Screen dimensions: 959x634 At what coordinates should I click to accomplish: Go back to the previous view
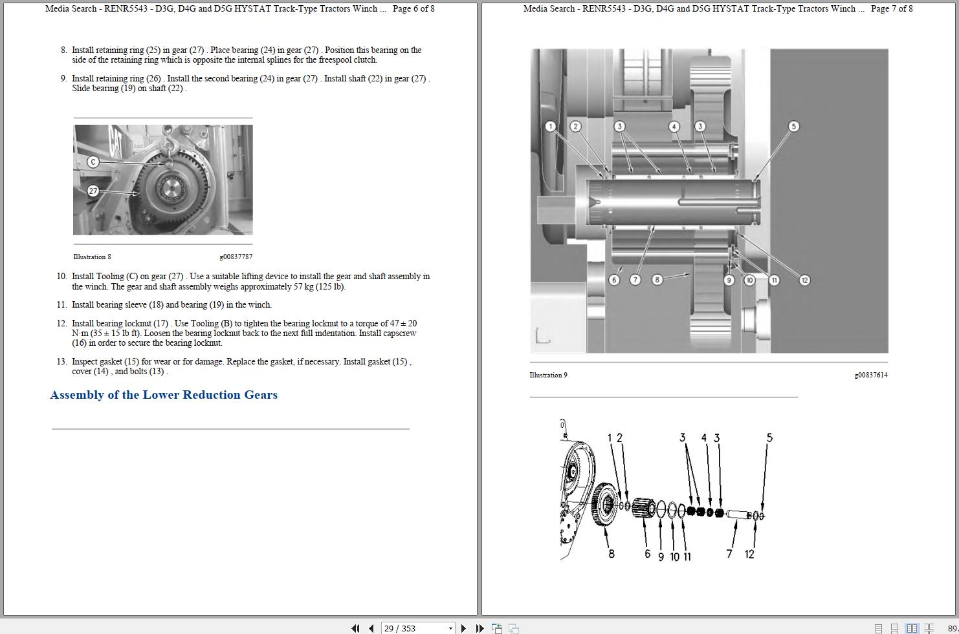497,628
